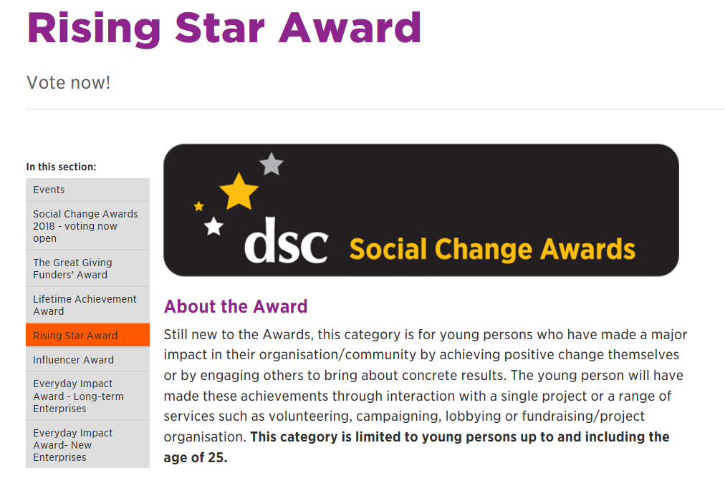The width and height of the screenshot is (725, 488).
Task: Open Everyday Impact Award - Long-term Enterprises
Action: pyautogui.click(x=78, y=396)
